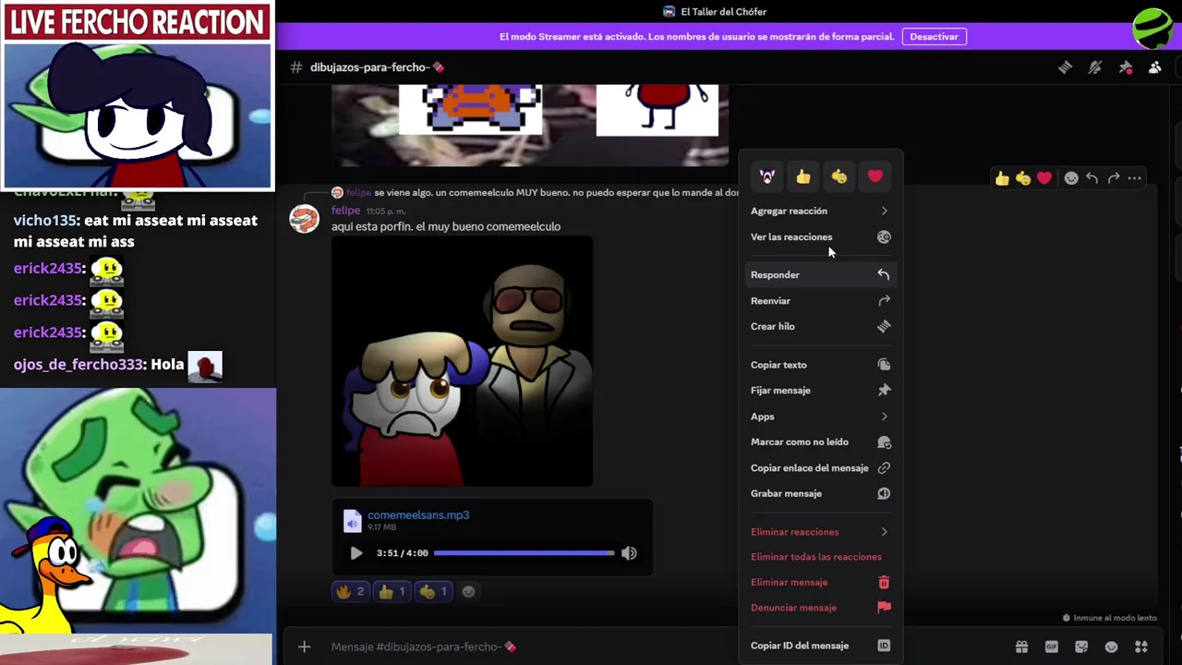Click the yellow pointing-hand quick reaction in context menu
Screen dimensions: 1182x665
pos(839,176)
